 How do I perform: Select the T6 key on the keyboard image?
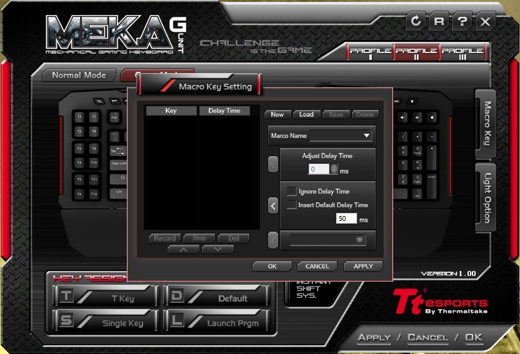click(79, 194)
